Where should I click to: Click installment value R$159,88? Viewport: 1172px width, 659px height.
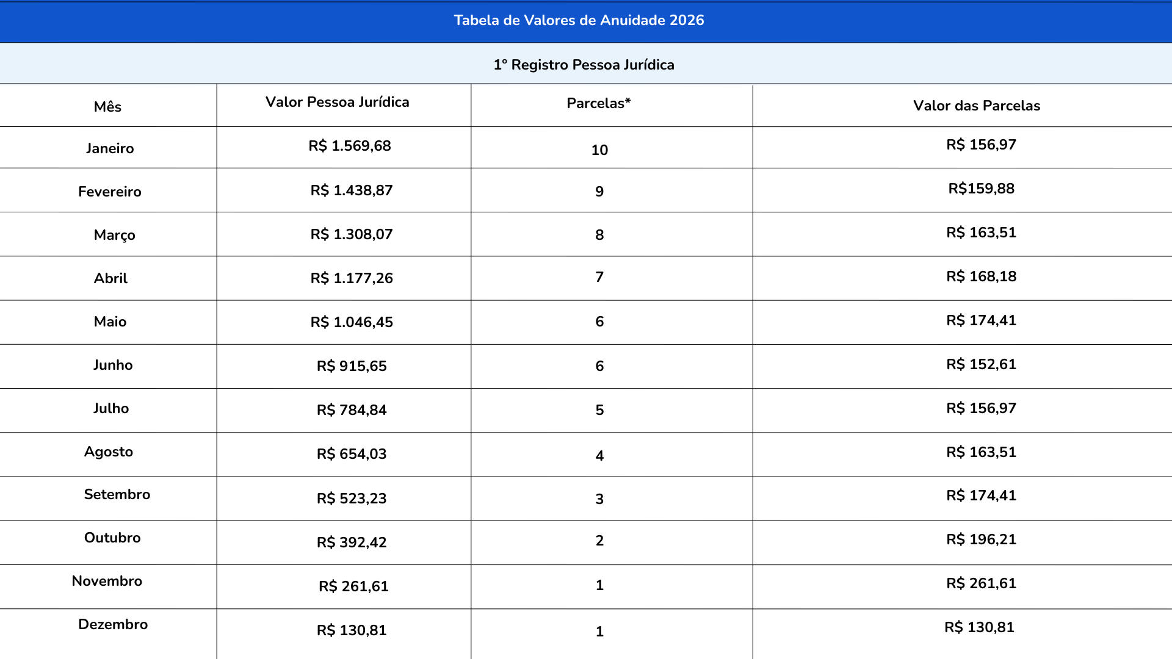(x=981, y=189)
